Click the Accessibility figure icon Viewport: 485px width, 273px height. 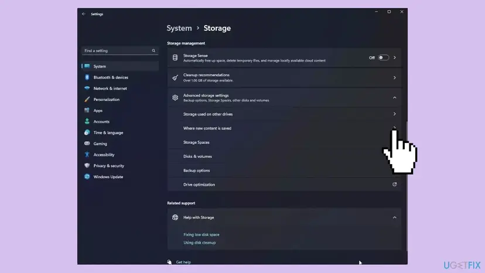pyautogui.click(x=87, y=155)
